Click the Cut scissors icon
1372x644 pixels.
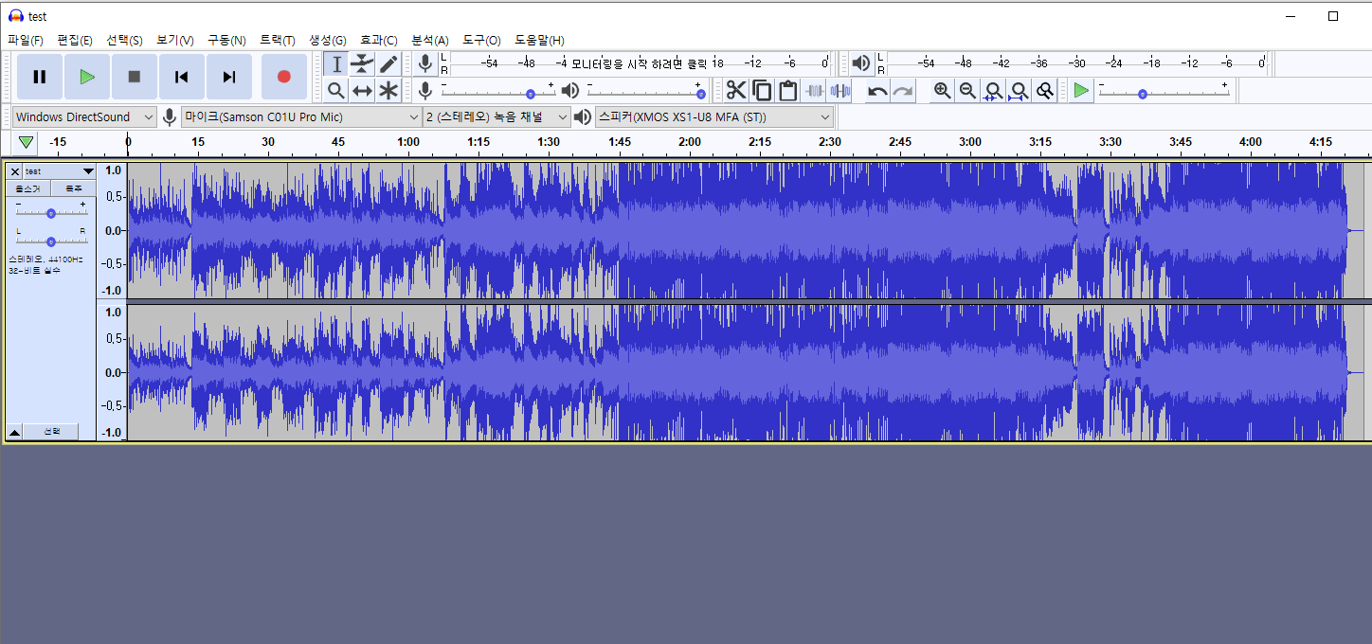736,90
